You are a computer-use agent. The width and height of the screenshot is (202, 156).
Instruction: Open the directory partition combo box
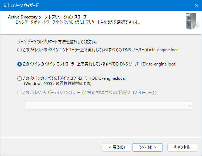[x=109, y=106]
